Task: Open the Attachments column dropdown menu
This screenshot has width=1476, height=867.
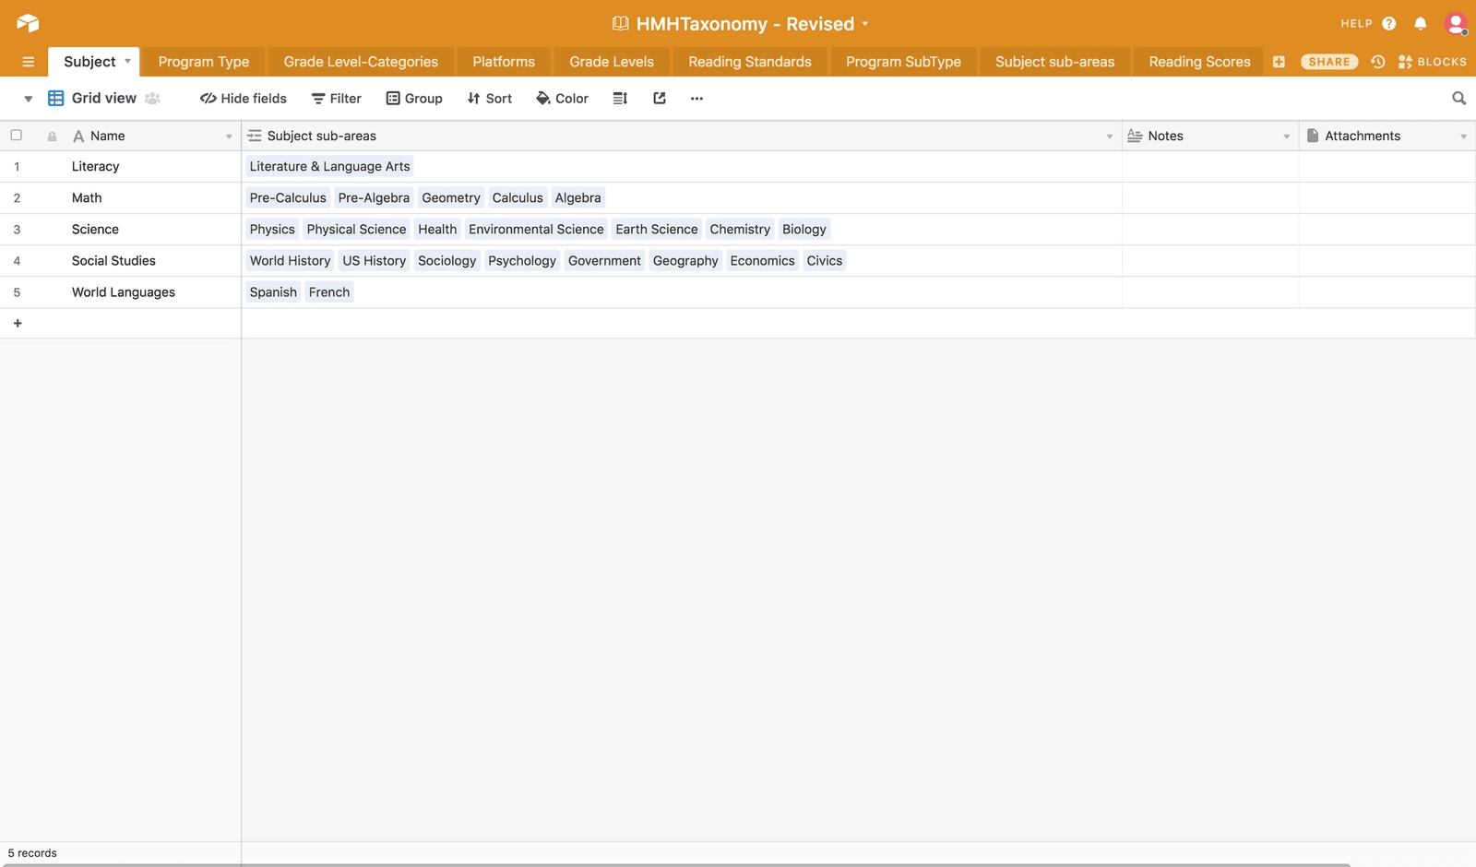Action: (1464, 137)
